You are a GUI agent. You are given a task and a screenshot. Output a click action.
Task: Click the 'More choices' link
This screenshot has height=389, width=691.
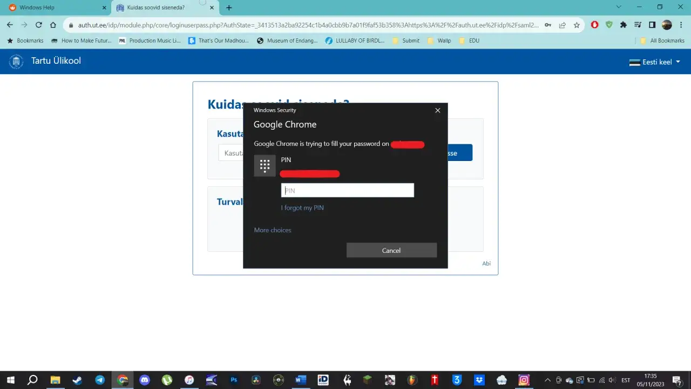[273, 230]
